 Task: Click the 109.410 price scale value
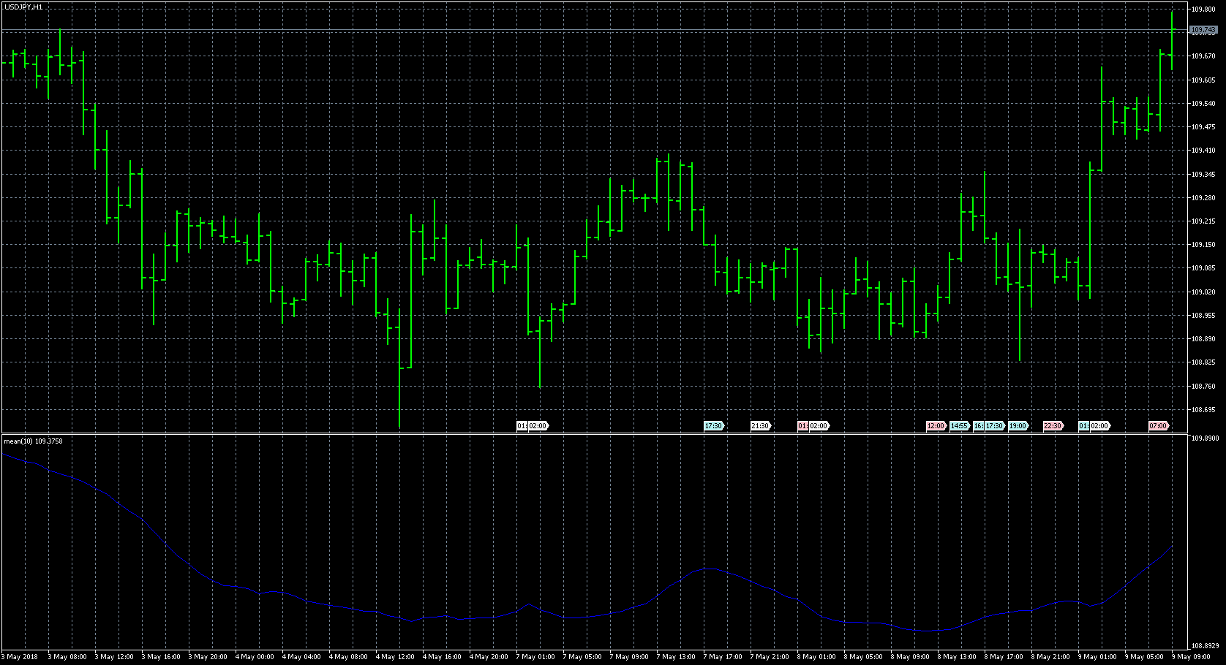pos(1203,151)
